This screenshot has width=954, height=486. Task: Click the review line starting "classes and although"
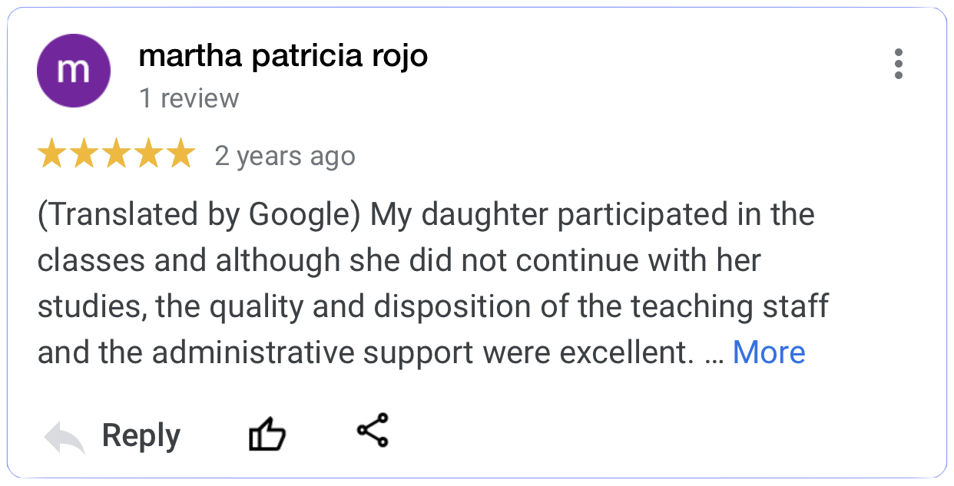399,260
